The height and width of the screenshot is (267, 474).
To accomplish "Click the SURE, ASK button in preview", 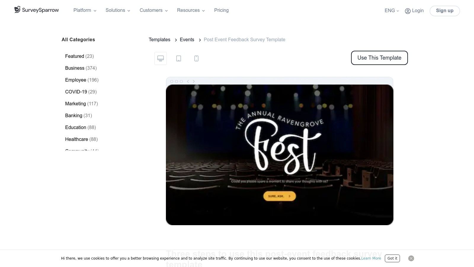I will click(x=279, y=196).
